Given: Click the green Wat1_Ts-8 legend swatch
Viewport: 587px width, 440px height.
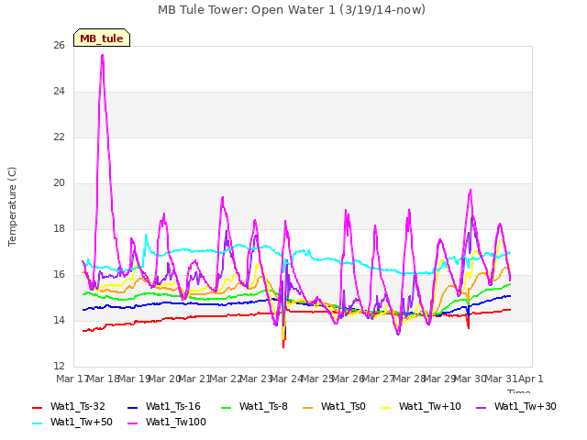Looking at the screenshot, I should tap(227, 407).
